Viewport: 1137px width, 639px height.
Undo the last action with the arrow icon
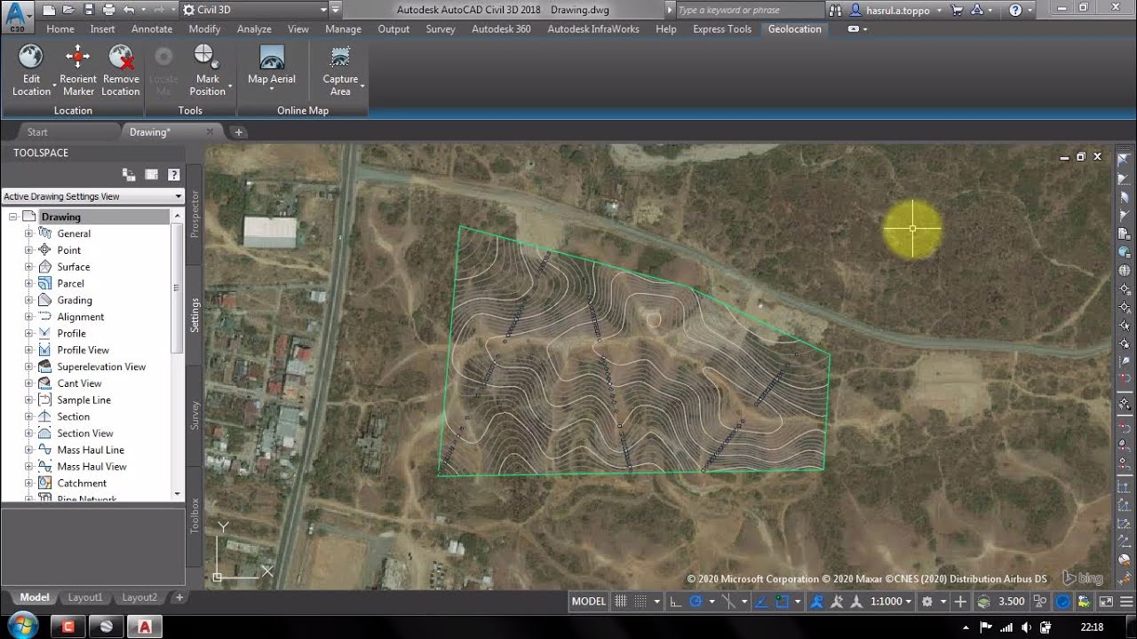point(129,10)
